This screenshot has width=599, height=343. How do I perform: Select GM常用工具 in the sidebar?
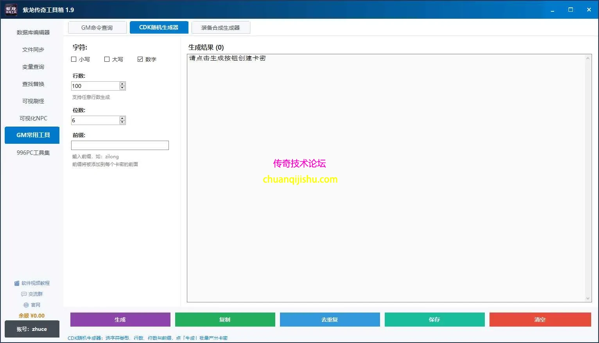(32, 135)
